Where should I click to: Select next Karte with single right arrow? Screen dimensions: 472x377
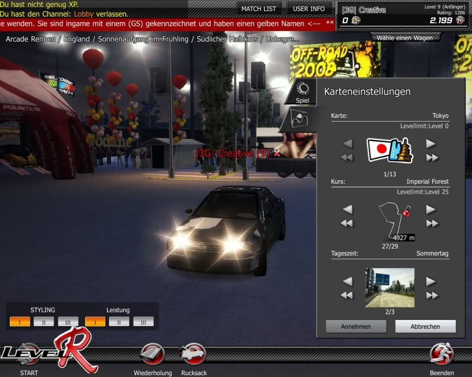click(431, 144)
